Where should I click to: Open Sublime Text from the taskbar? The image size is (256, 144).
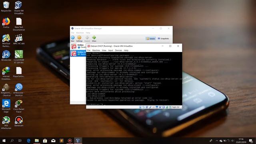[62, 140]
